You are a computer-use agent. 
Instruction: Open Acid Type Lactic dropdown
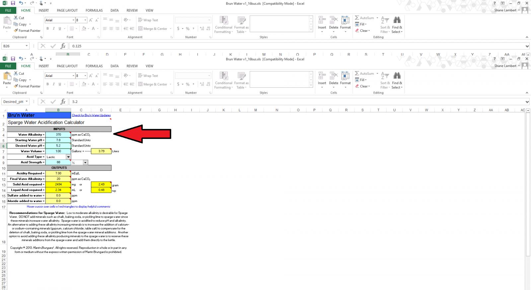click(x=68, y=157)
